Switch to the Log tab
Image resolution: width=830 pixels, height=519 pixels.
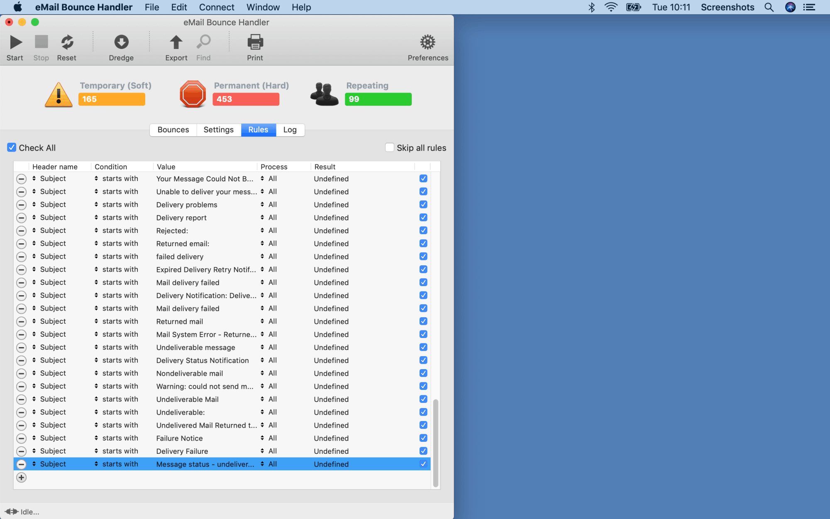click(290, 130)
